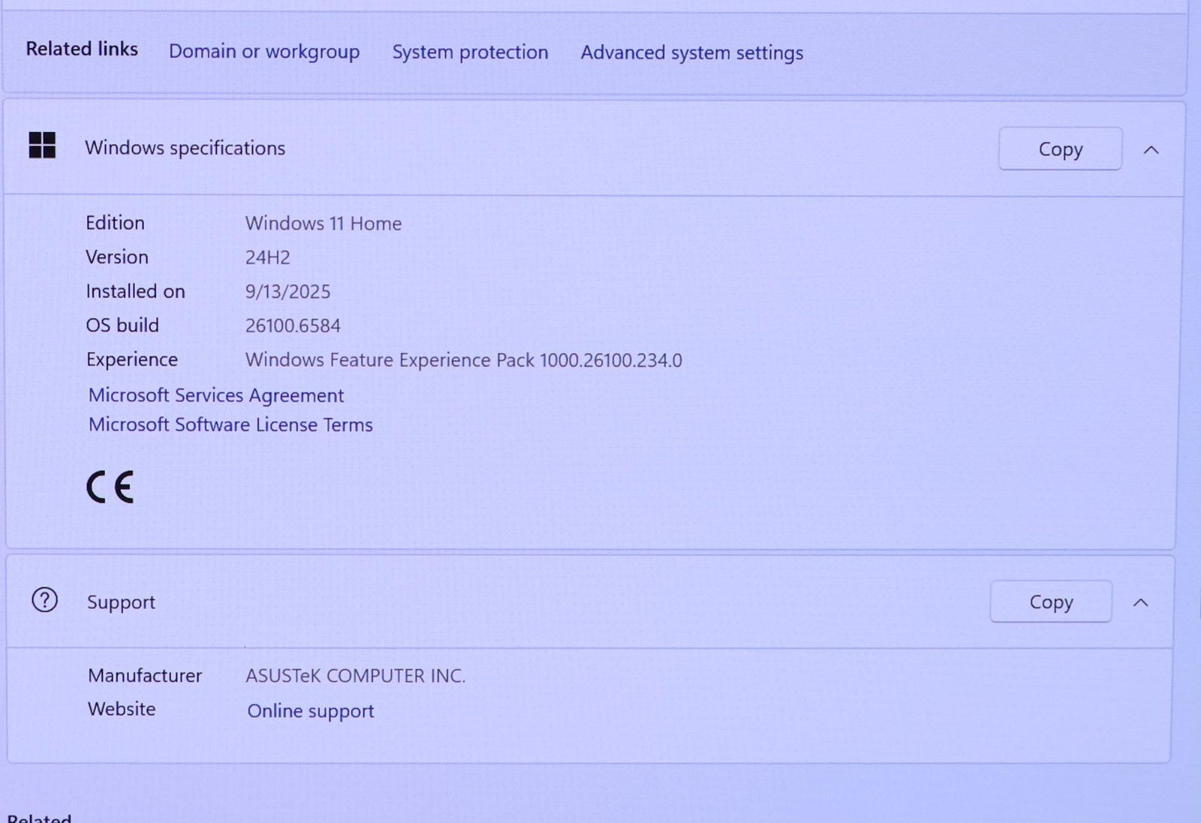
Task: Click the Installed on date 9/13/2025
Action: (287, 291)
